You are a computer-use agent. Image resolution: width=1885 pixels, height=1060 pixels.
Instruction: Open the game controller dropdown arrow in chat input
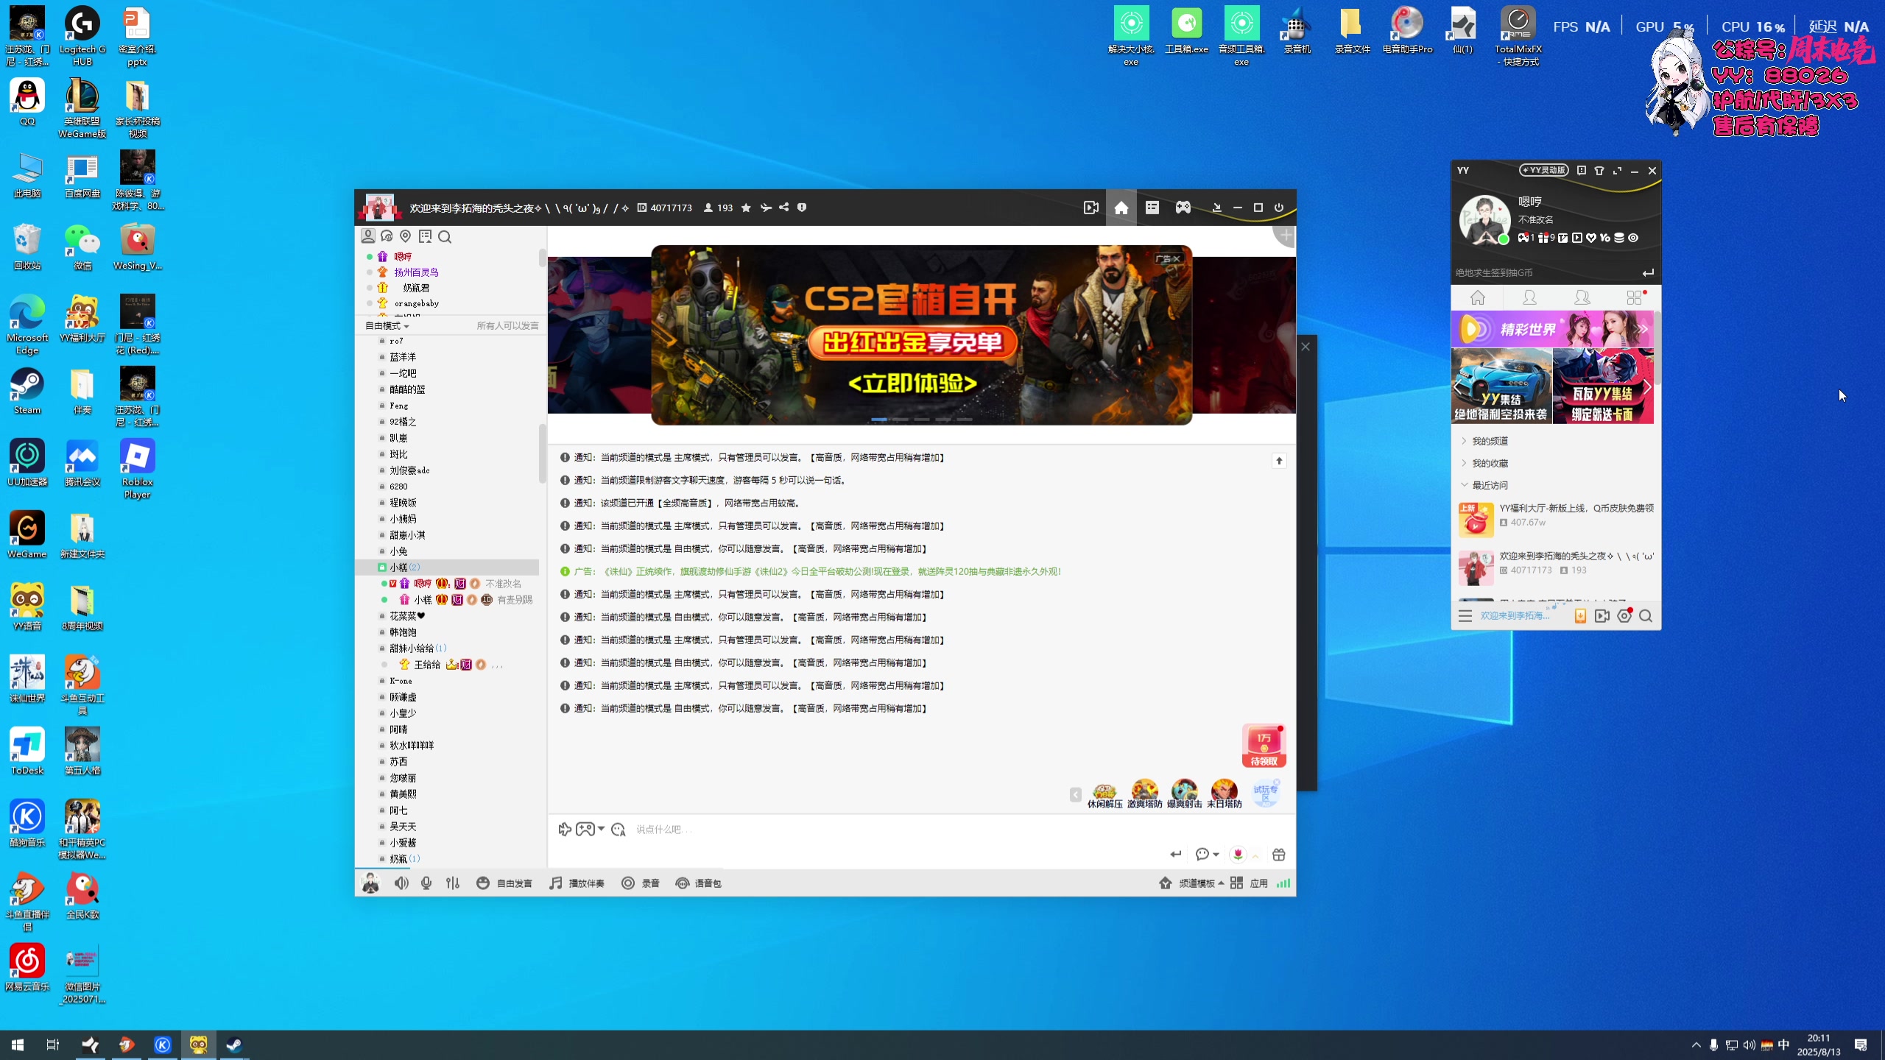(x=602, y=830)
